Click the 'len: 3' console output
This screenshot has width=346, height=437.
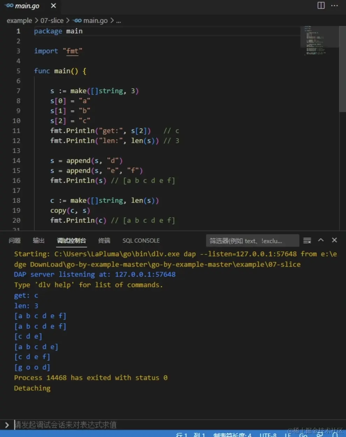(x=26, y=306)
